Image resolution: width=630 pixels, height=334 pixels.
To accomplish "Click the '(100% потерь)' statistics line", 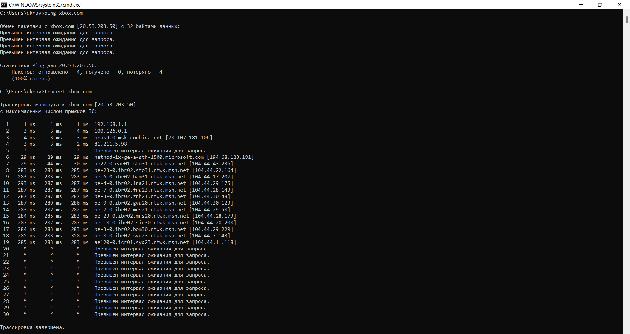I will (x=31, y=79).
